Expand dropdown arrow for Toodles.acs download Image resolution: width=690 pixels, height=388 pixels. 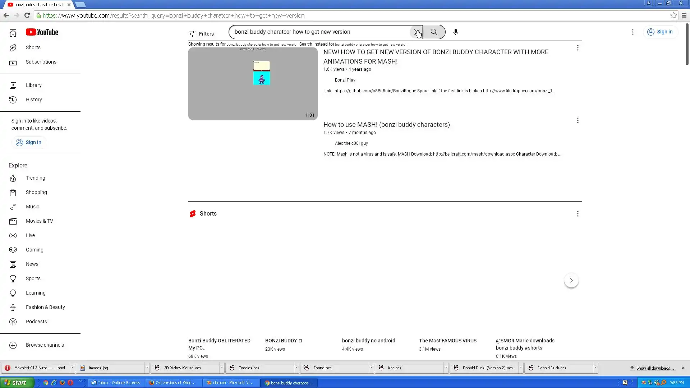point(296,368)
